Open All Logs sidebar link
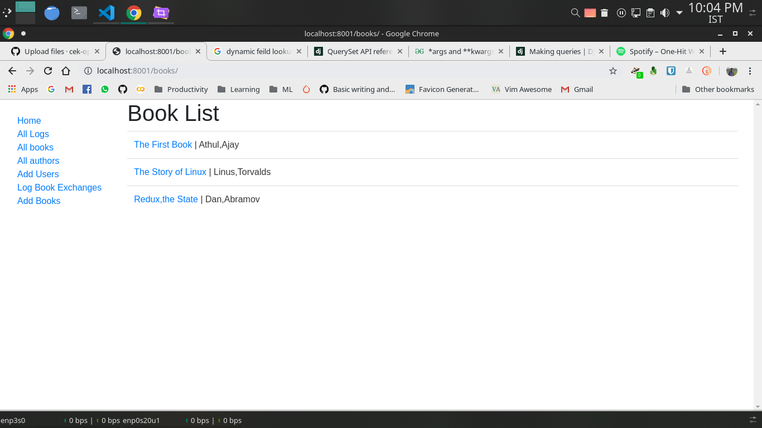 tap(33, 134)
